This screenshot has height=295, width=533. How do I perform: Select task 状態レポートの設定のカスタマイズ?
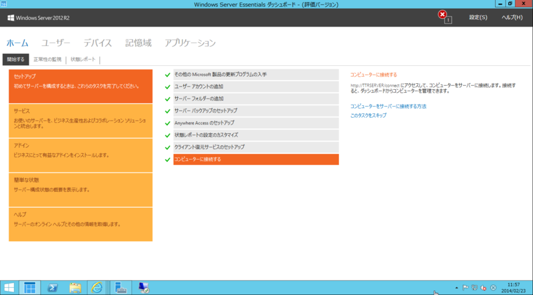(256, 135)
